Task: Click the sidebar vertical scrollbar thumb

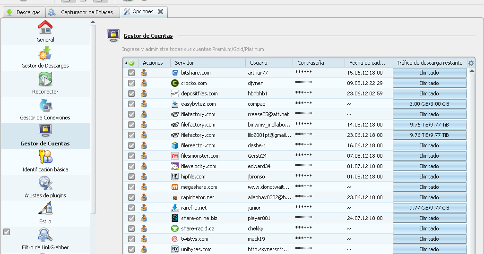Action: point(93,119)
